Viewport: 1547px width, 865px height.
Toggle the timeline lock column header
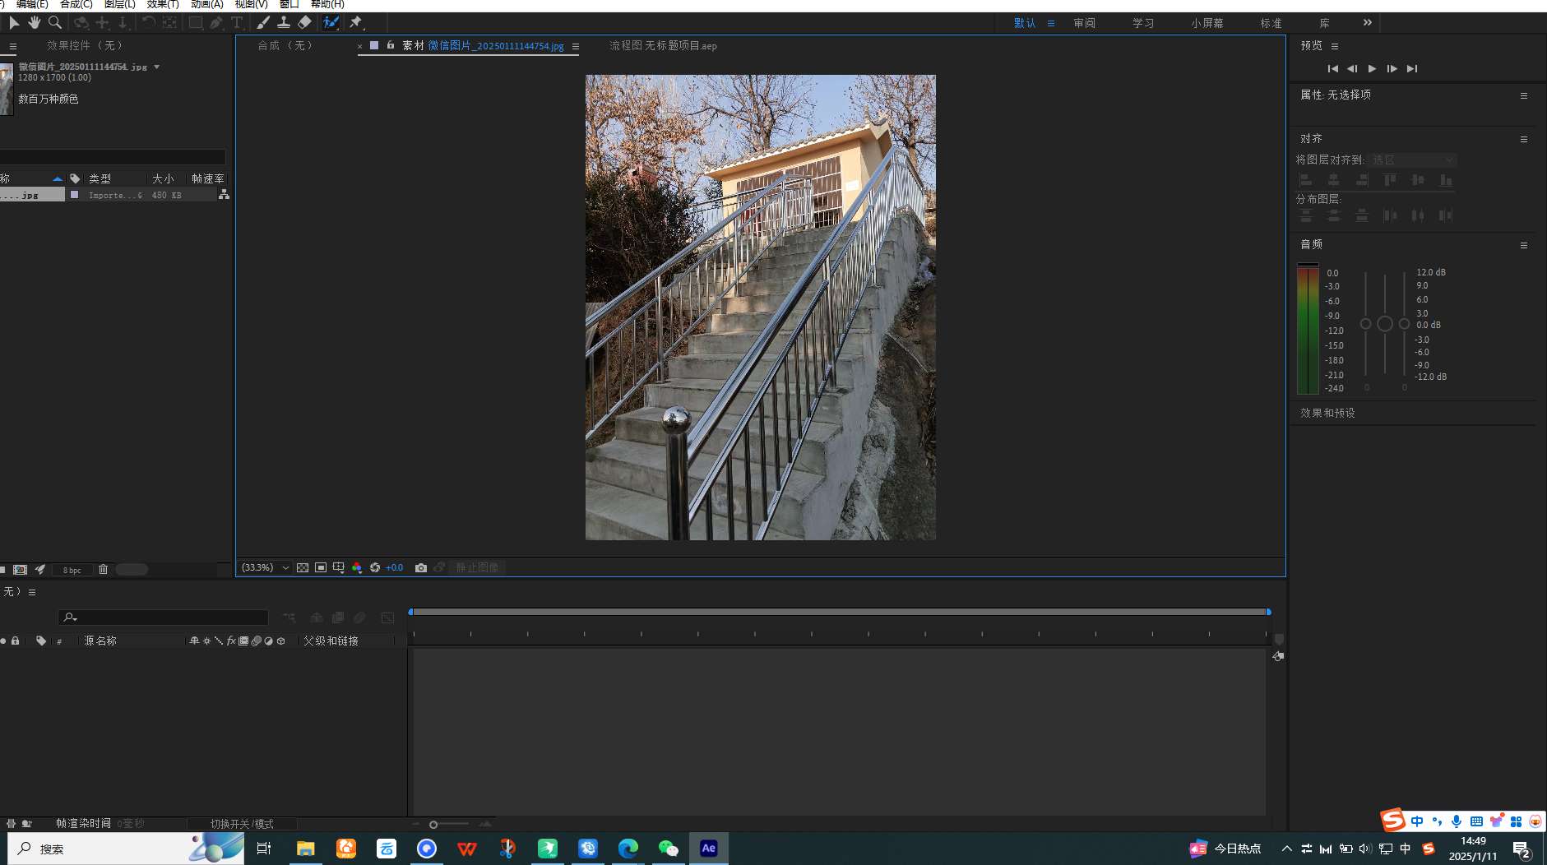(x=15, y=641)
